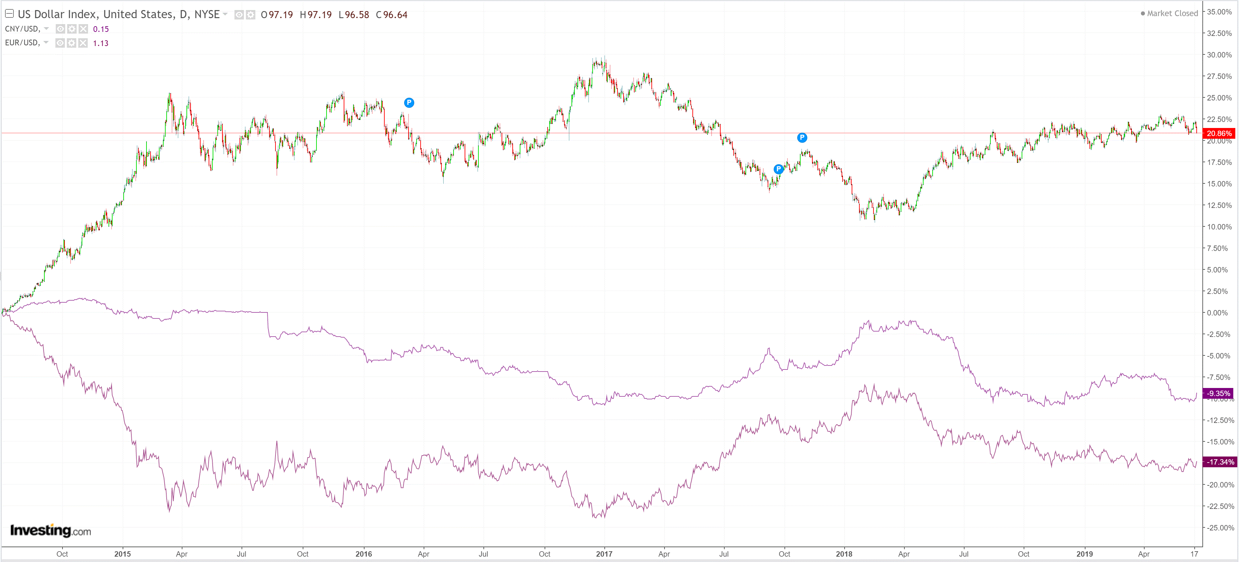Remove the CNY/USD comparison series
This screenshot has width=1239, height=562.
[83, 29]
